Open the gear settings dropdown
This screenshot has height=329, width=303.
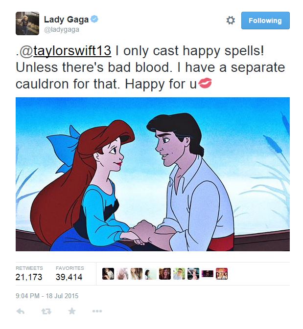pyautogui.click(x=231, y=21)
